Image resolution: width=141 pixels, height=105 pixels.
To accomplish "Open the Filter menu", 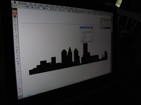I will tap(57, 7).
